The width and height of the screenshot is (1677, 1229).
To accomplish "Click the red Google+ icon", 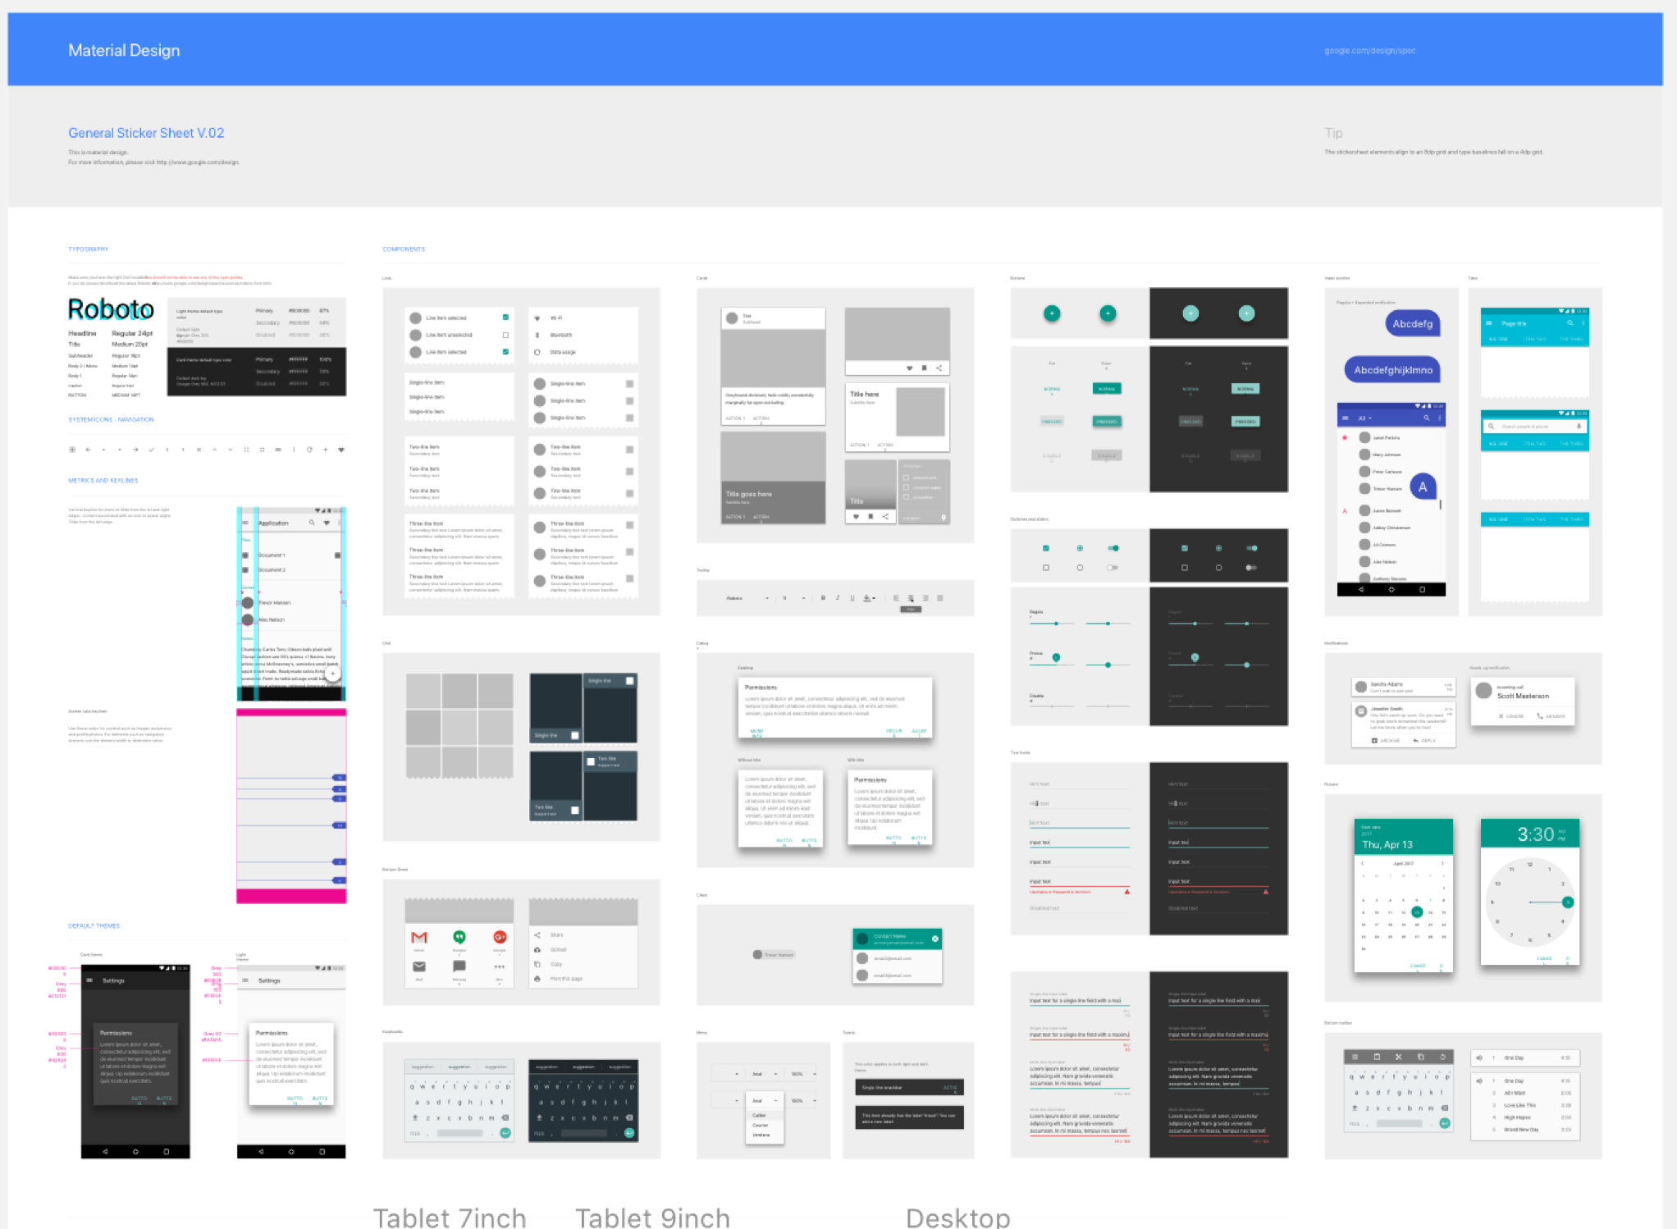I will tap(499, 937).
